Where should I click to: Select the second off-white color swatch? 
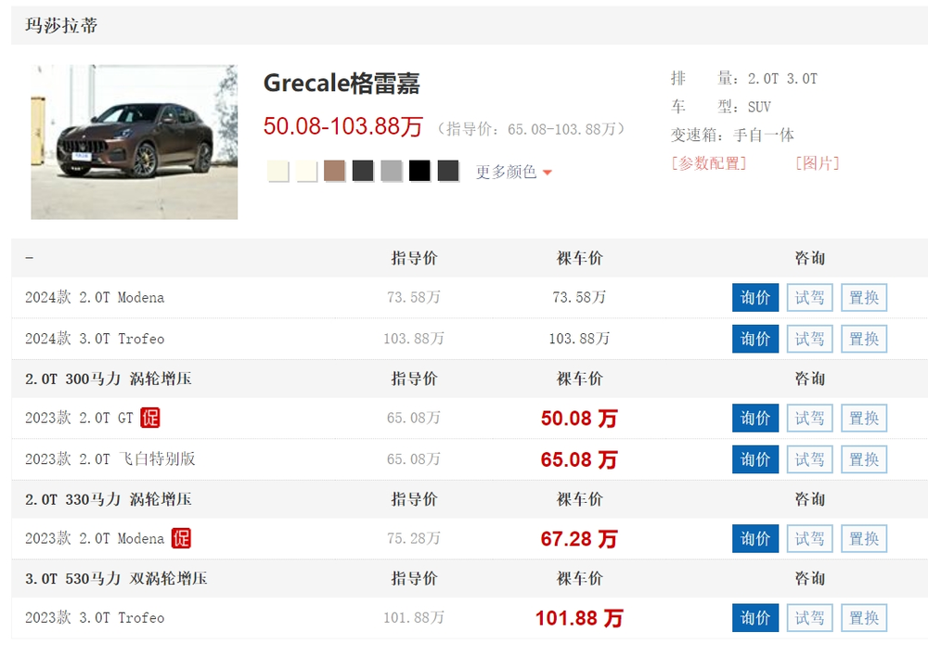click(x=306, y=171)
